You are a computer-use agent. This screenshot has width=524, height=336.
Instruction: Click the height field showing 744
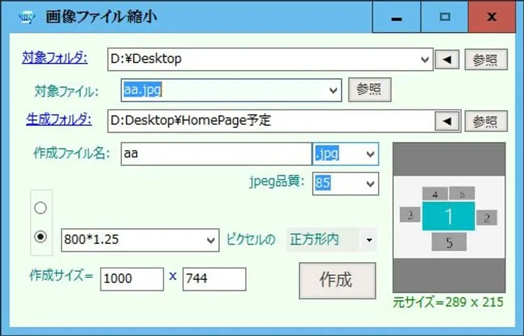[x=214, y=279]
